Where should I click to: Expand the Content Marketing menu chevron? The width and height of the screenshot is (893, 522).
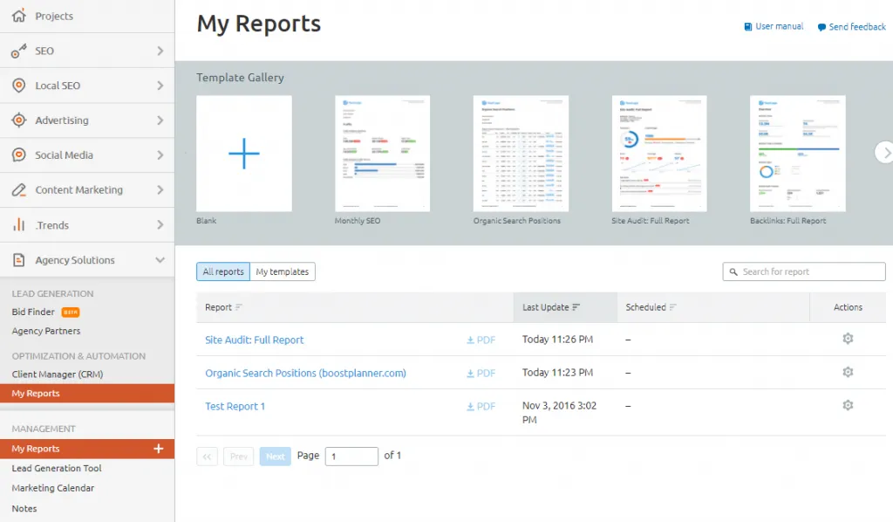pyautogui.click(x=160, y=189)
